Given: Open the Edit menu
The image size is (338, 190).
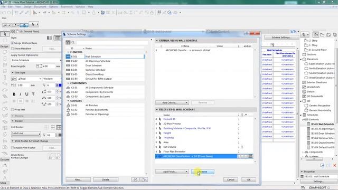Looking at the screenshot, I should 11,7.
